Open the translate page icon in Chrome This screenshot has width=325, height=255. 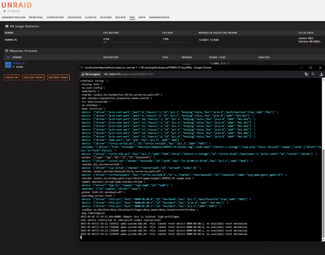(306, 74)
